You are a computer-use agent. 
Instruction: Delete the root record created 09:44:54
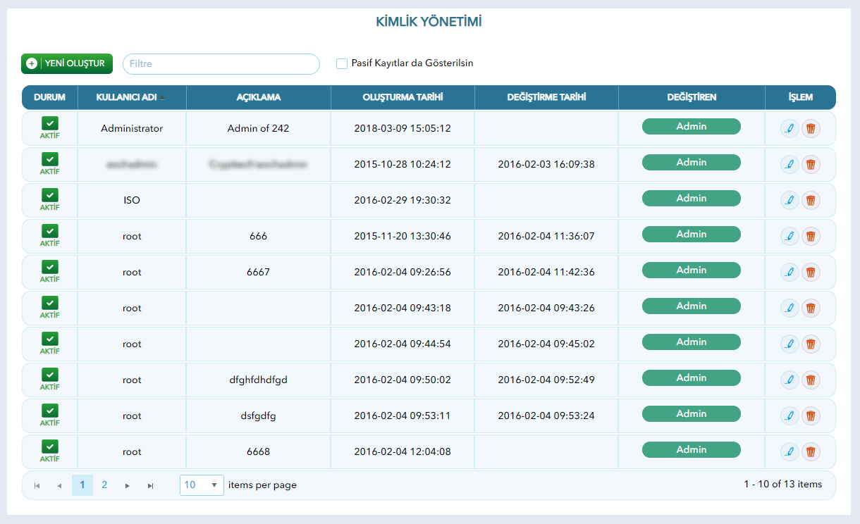click(x=811, y=344)
